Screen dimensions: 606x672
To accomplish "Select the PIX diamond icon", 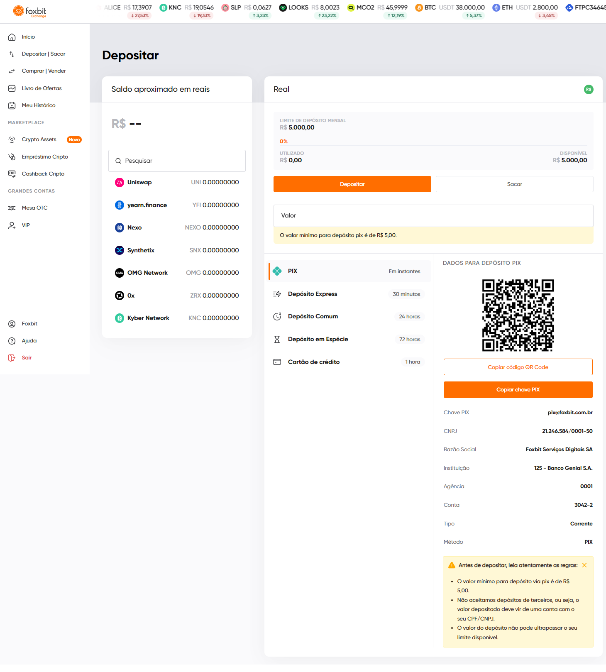I will 277,271.
